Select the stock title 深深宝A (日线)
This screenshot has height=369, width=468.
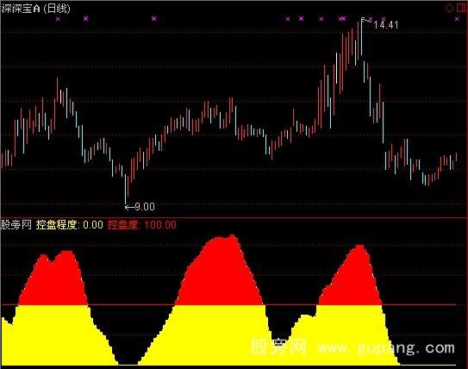point(36,9)
